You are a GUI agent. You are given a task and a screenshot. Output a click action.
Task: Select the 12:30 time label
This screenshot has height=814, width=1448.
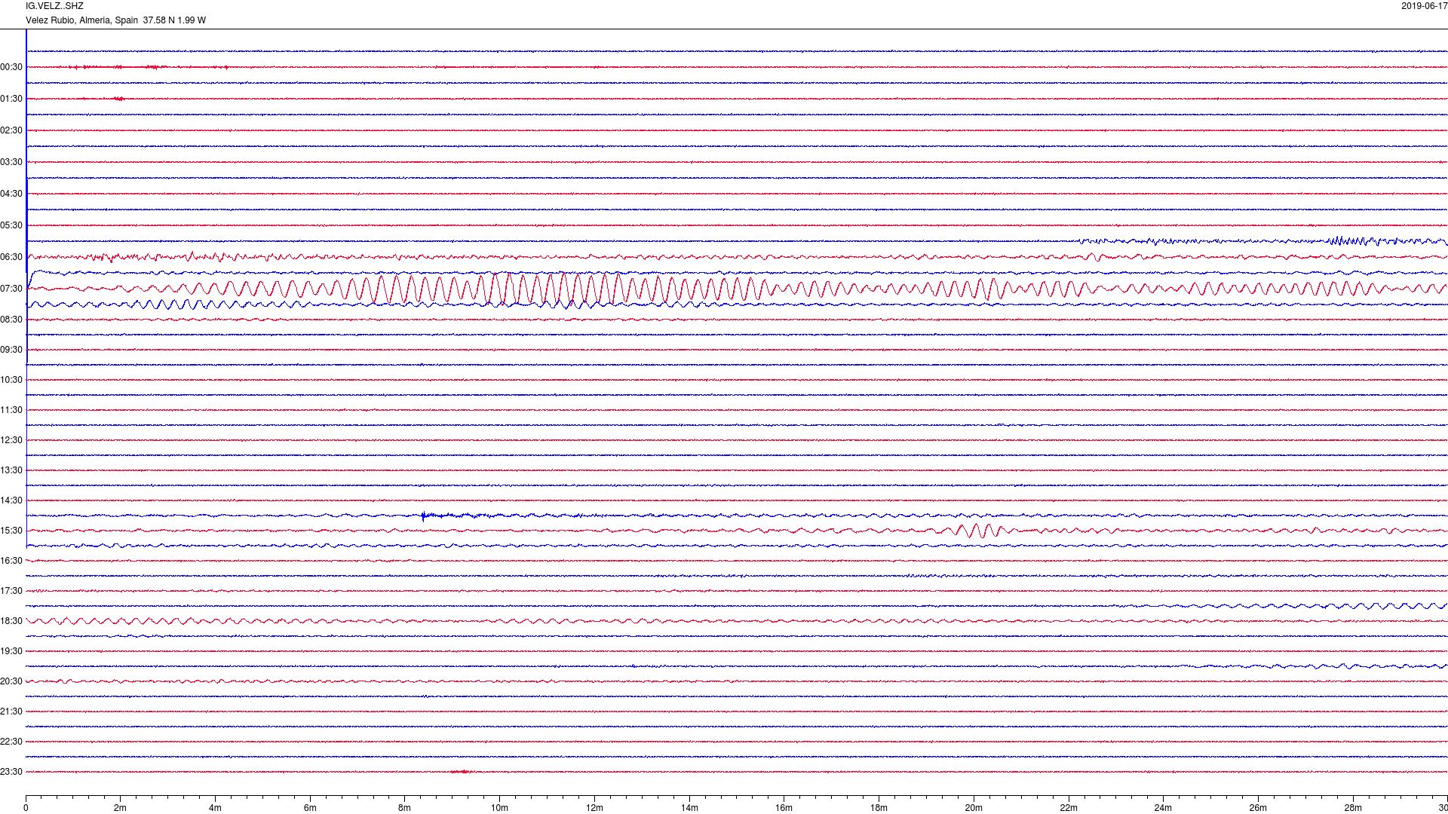point(11,440)
